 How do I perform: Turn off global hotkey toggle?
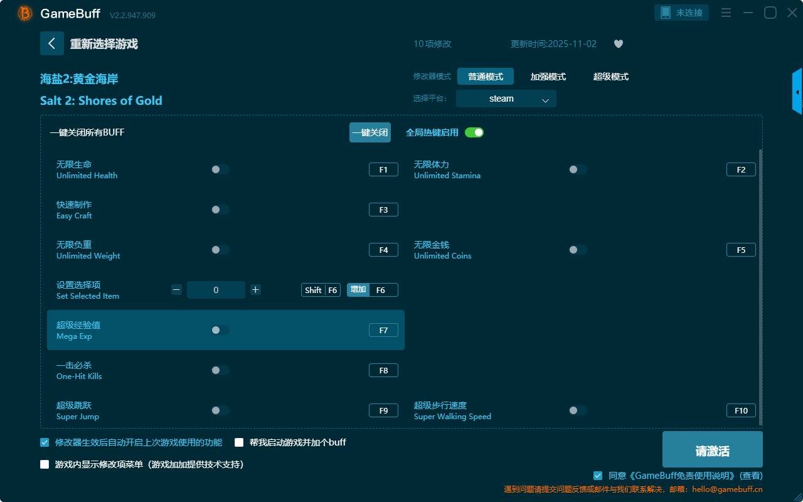(474, 132)
